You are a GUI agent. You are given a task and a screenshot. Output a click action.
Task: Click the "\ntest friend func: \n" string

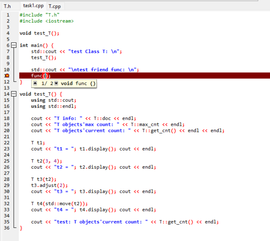pos(103,70)
